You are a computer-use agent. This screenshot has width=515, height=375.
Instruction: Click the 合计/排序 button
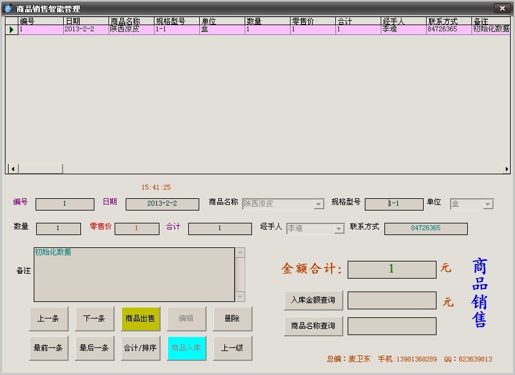point(140,348)
